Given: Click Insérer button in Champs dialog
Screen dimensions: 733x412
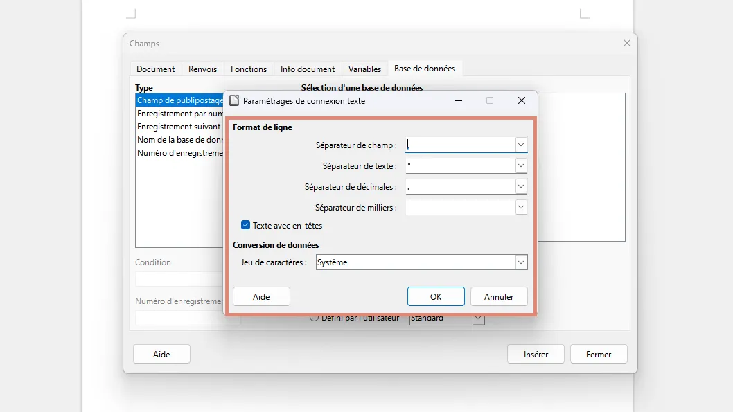Looking at the screenshot, I should coord(536,354).
